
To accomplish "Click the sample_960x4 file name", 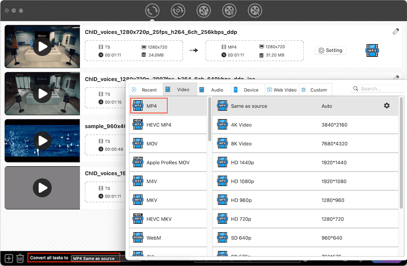I will coord(105,126).
